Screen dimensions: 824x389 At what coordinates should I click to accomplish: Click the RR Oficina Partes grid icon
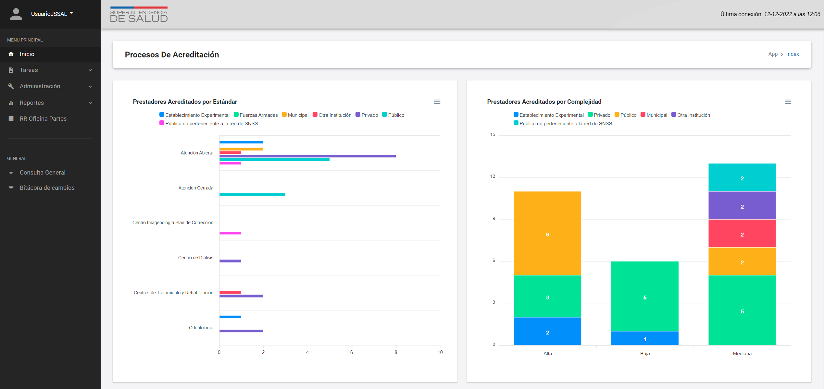pyautogui.click(x=11, y=119)
